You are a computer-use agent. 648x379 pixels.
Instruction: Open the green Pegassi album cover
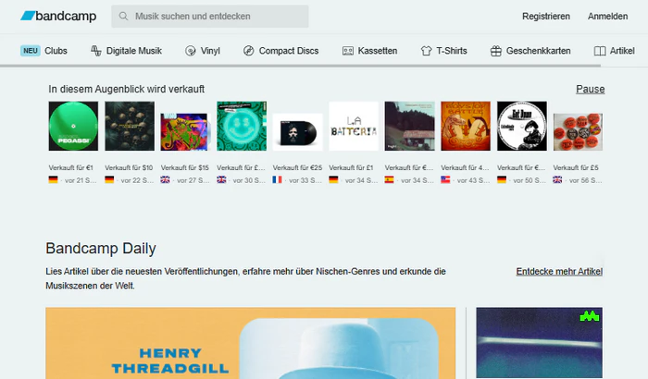pos(73,126)
